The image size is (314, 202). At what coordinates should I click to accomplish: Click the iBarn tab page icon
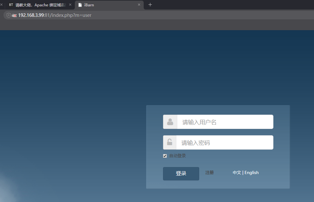tap(80, 5)
